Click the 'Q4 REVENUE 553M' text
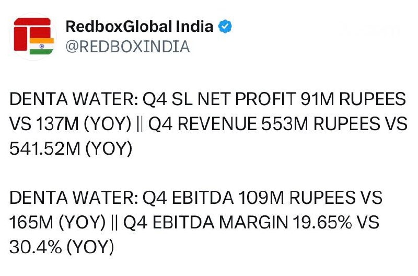Image resolution: width=418 pixels, height=276 pixels. pyautogui.click(x=228, y=124)
